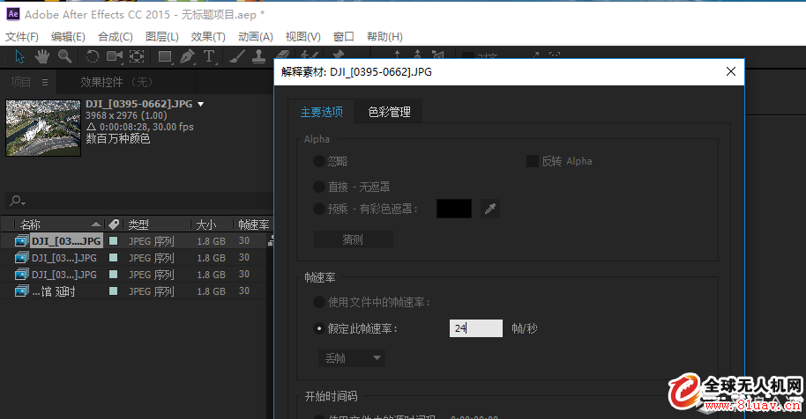Viewport: 806px width, 419px height.
Task: Click the 帧速率 column header
Action: point(253,224)
